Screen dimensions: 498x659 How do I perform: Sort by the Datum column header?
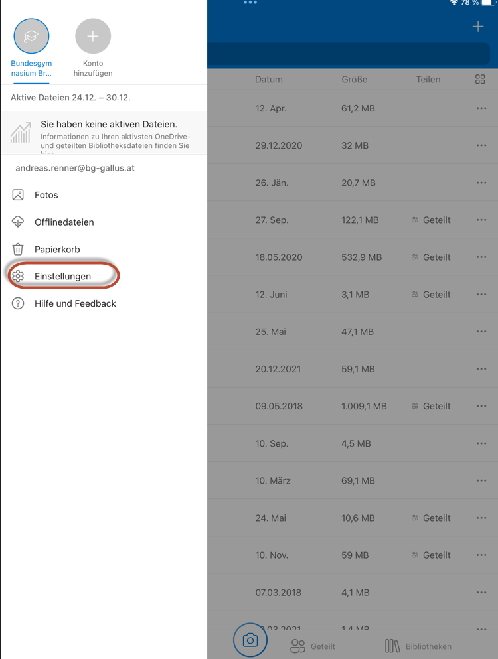(x=269, y=80)
